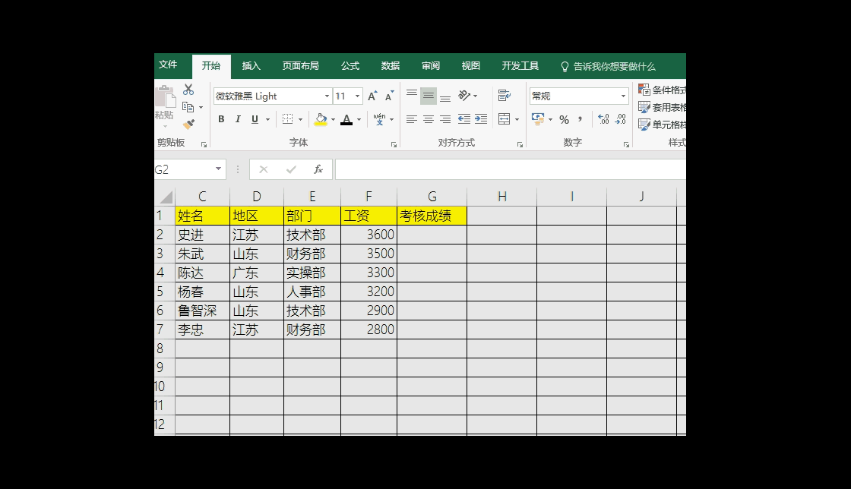Open the fill color dropdown arrow

coord(334,119)
